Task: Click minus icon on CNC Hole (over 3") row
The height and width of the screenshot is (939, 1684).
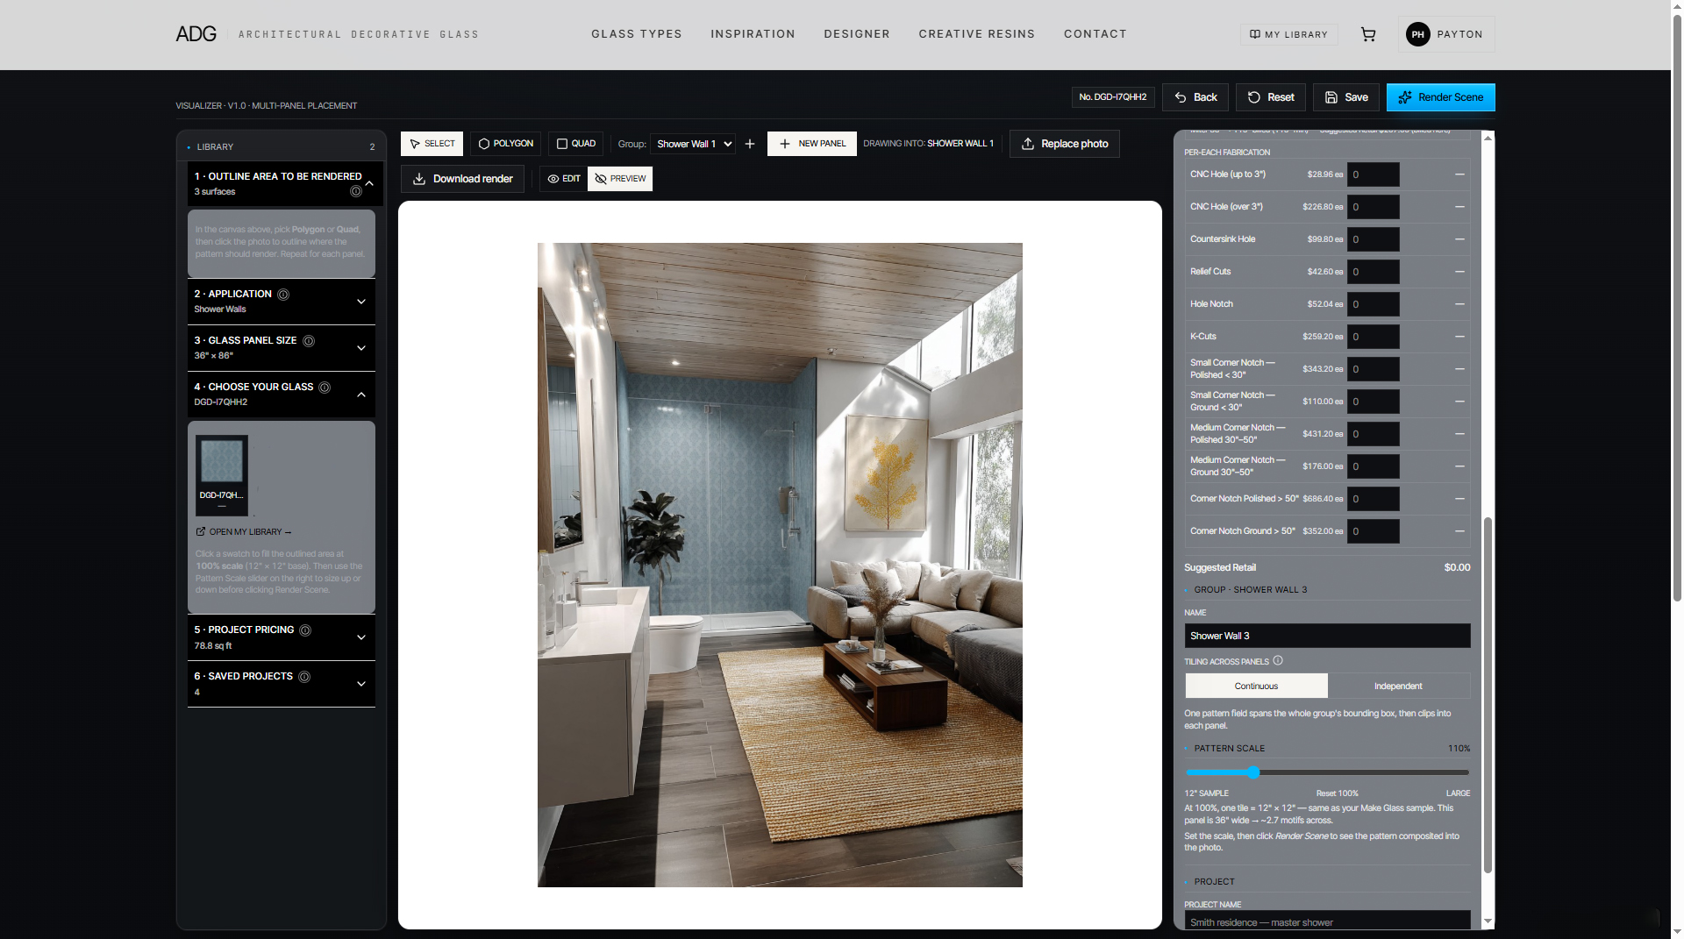Action: 1459,207
